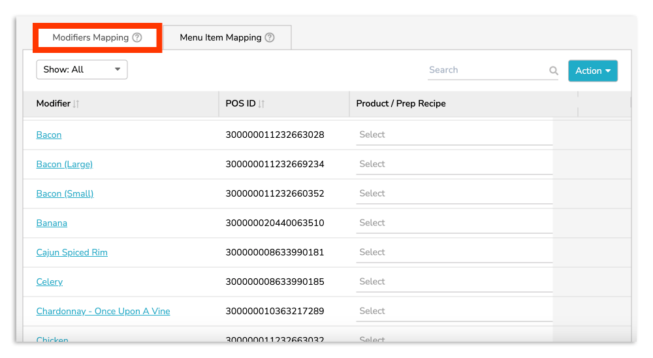Open the Bacon (Small) modifier link
Viewport: 653px width, 358px height.
(65, 194)
